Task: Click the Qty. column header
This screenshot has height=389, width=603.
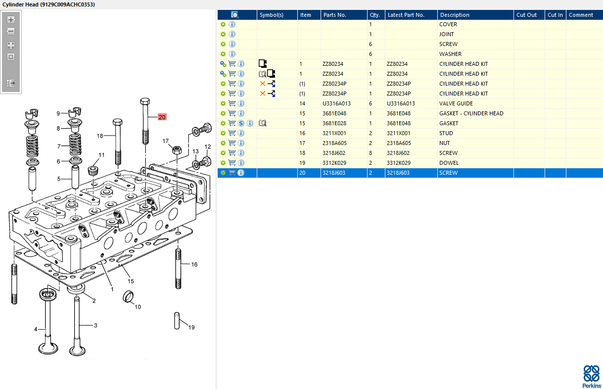Action: pos(376,15)
